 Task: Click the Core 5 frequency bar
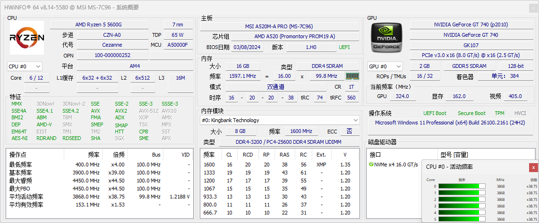pos(462,219)
